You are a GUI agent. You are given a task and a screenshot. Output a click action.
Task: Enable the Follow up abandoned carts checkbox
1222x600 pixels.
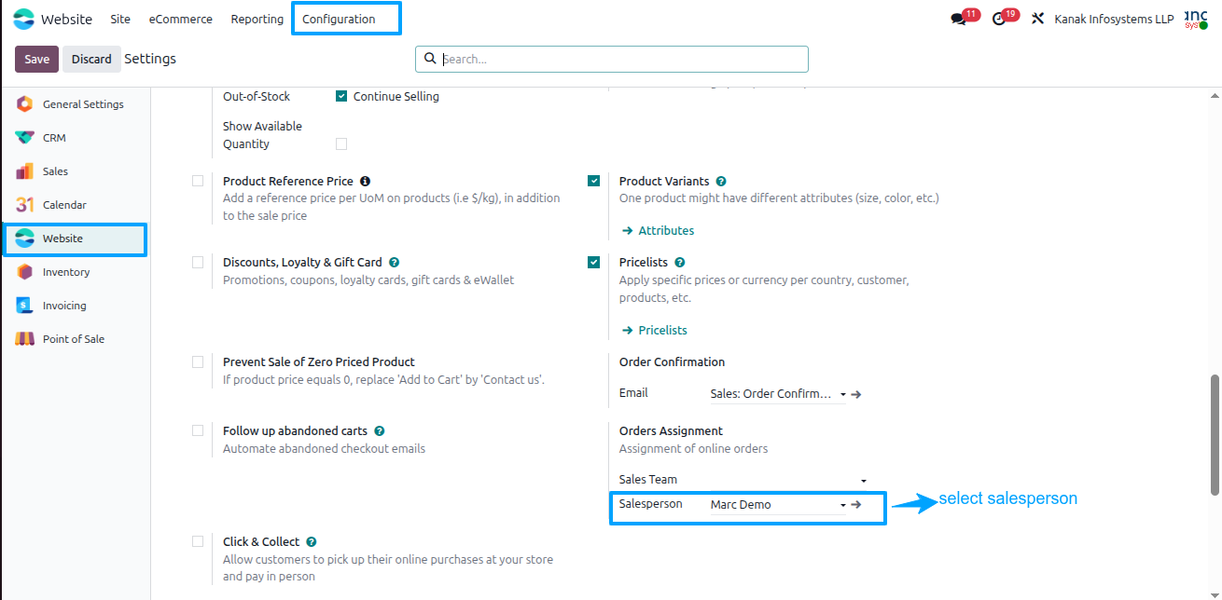coord(198,430)
